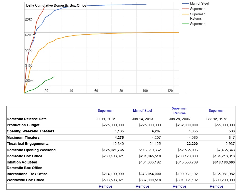
Task: Click the $232,000,000 production budget value
Action: tap(187, 125)
